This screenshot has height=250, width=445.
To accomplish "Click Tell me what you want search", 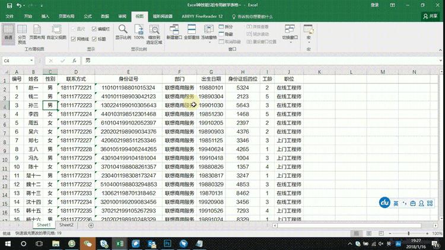I will (x=252, y=17).
